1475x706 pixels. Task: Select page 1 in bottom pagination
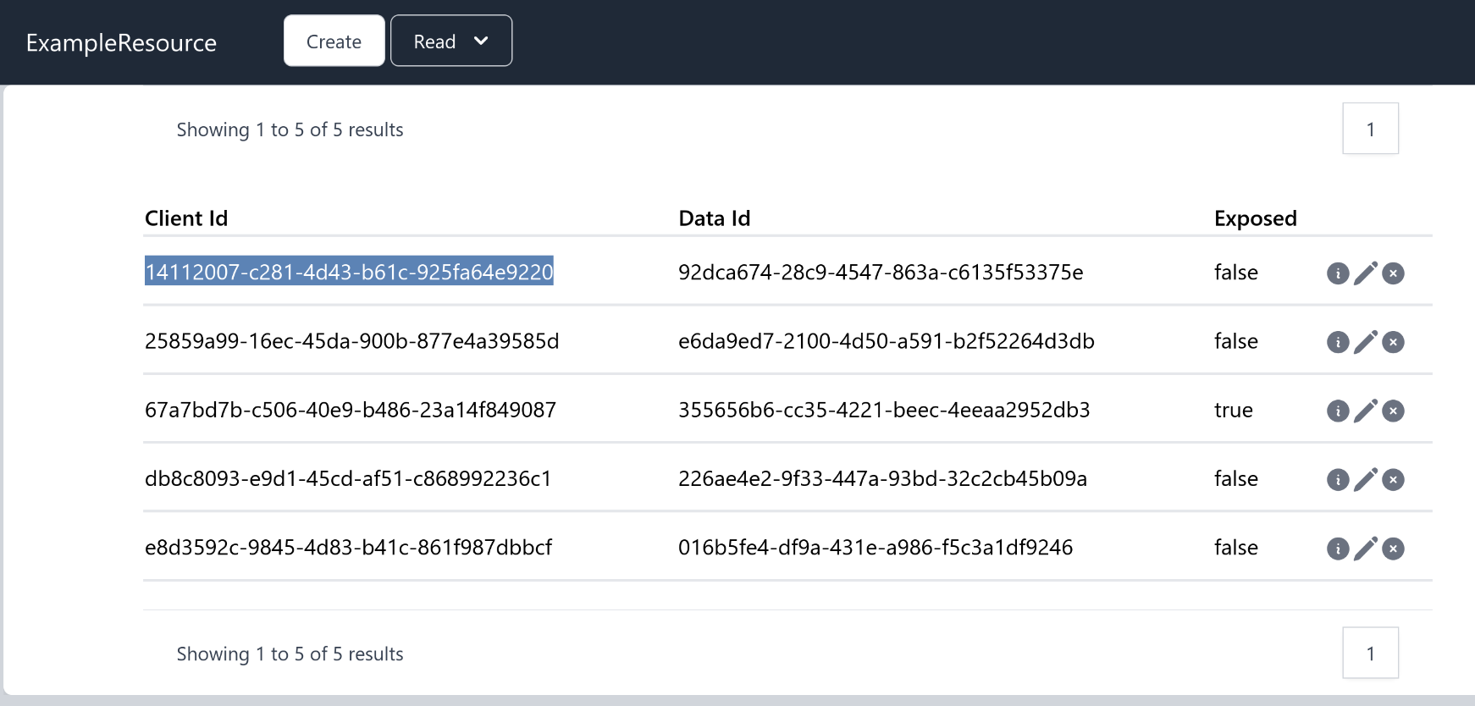(x=1370, y=653)
